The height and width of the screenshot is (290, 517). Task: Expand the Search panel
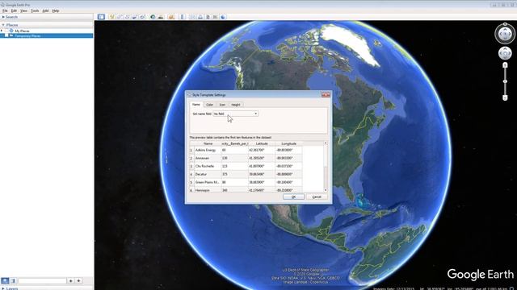click(x=3, y=17)
